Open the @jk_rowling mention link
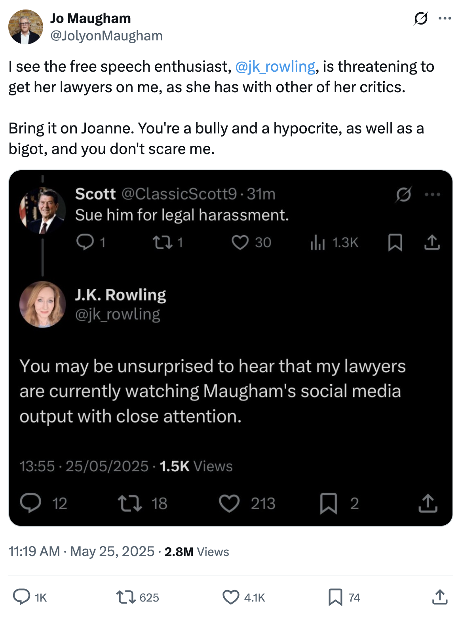The height and width of the screenshot is (617, 460). (x=275, y=67)
